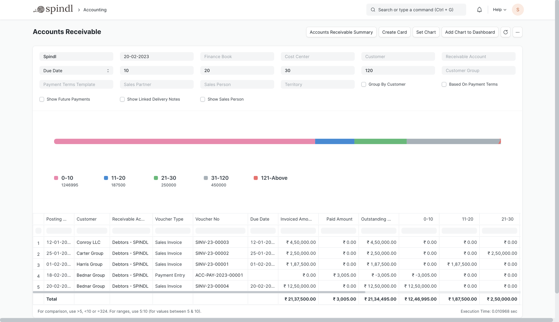This screenshot has height=322, width=559.
Task: Click the Set Chart button
Action: pyautogui.click(x=426, y=32)
